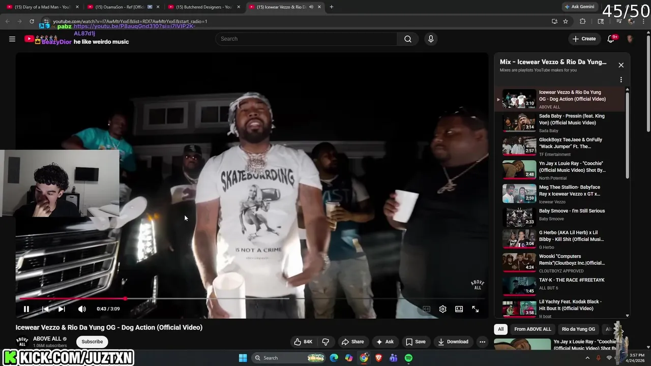Click Ask Gemini in Chrome toolbar
This screenshot has height=366, width=651.
(579, 7)
